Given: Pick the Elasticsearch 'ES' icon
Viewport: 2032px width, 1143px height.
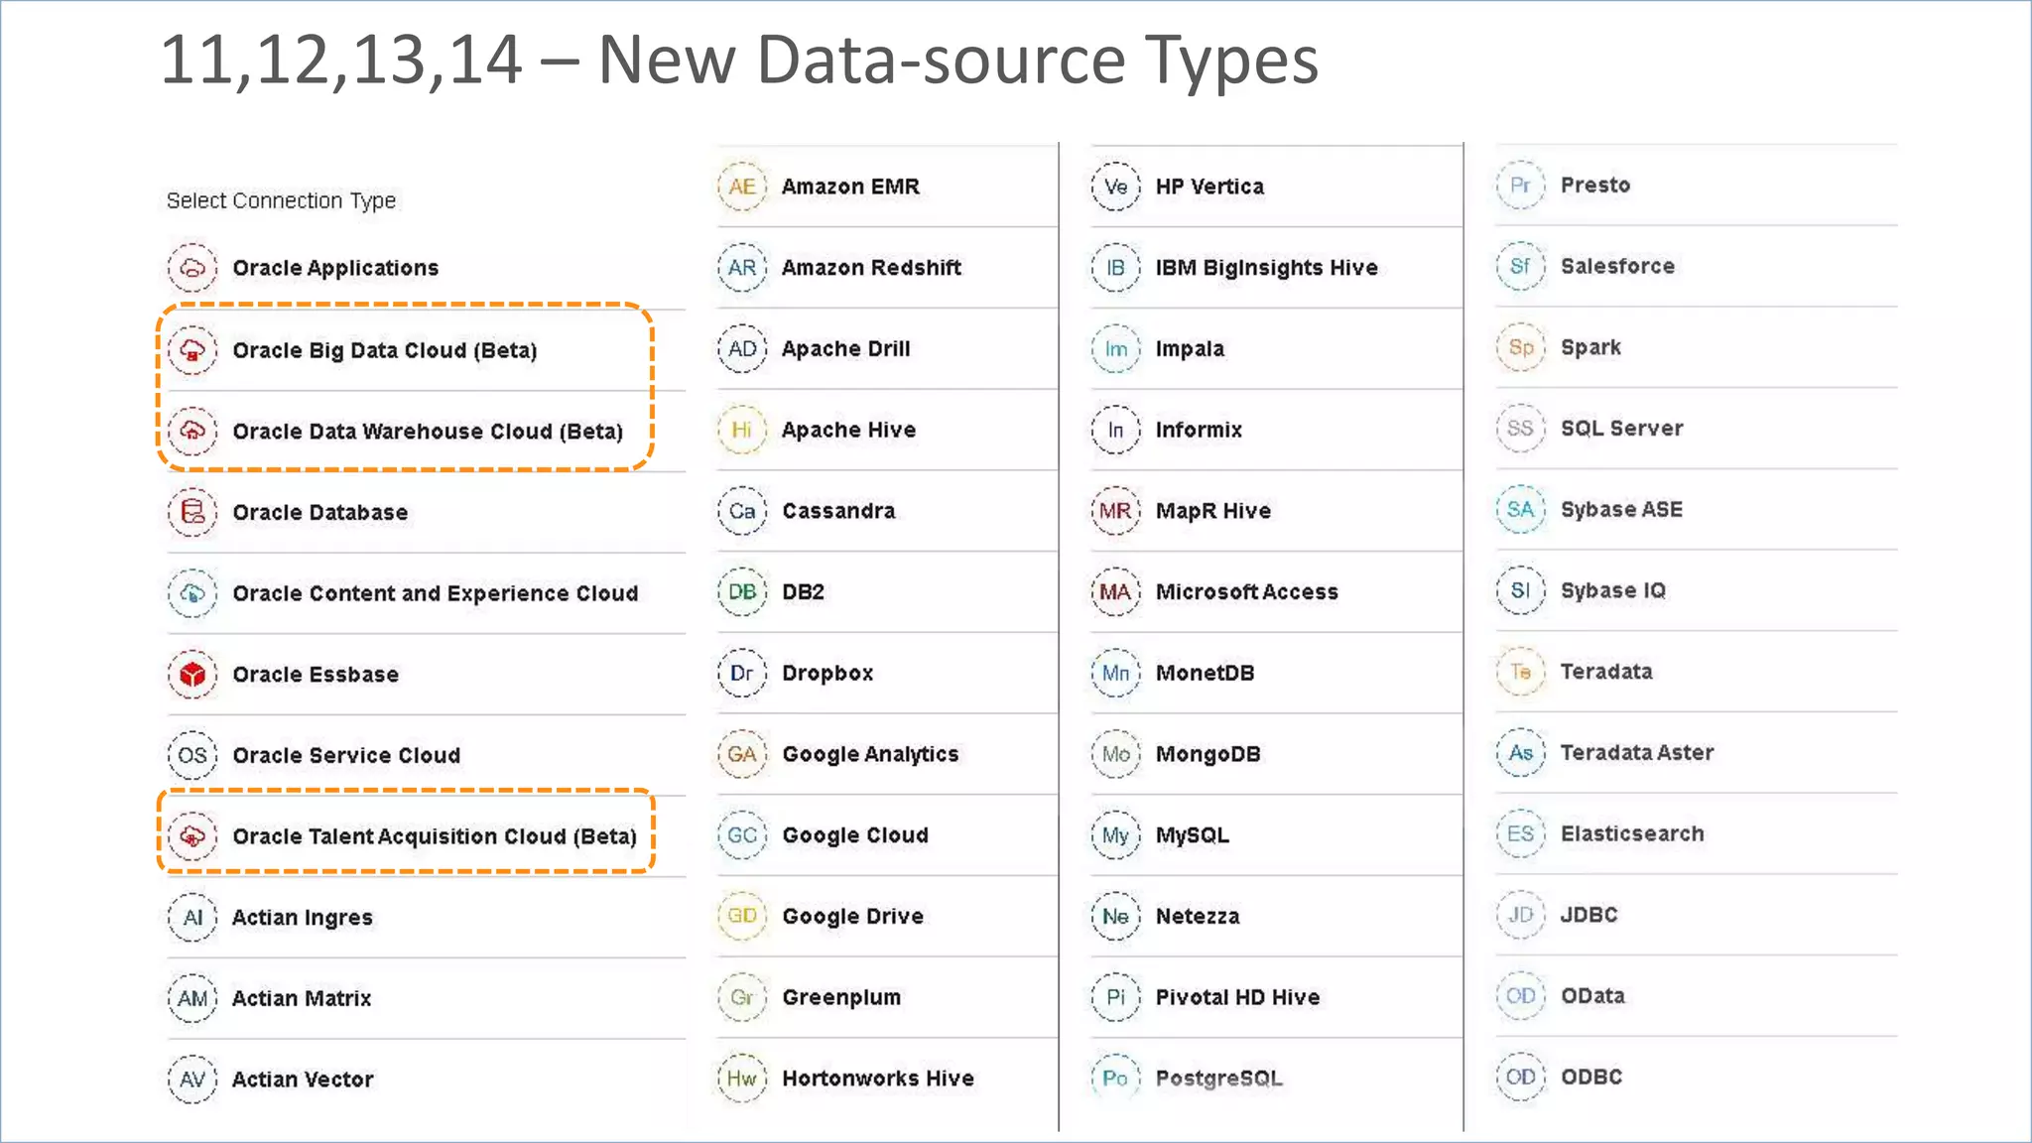Looking at the screenshot, I should click(1520, 833).
